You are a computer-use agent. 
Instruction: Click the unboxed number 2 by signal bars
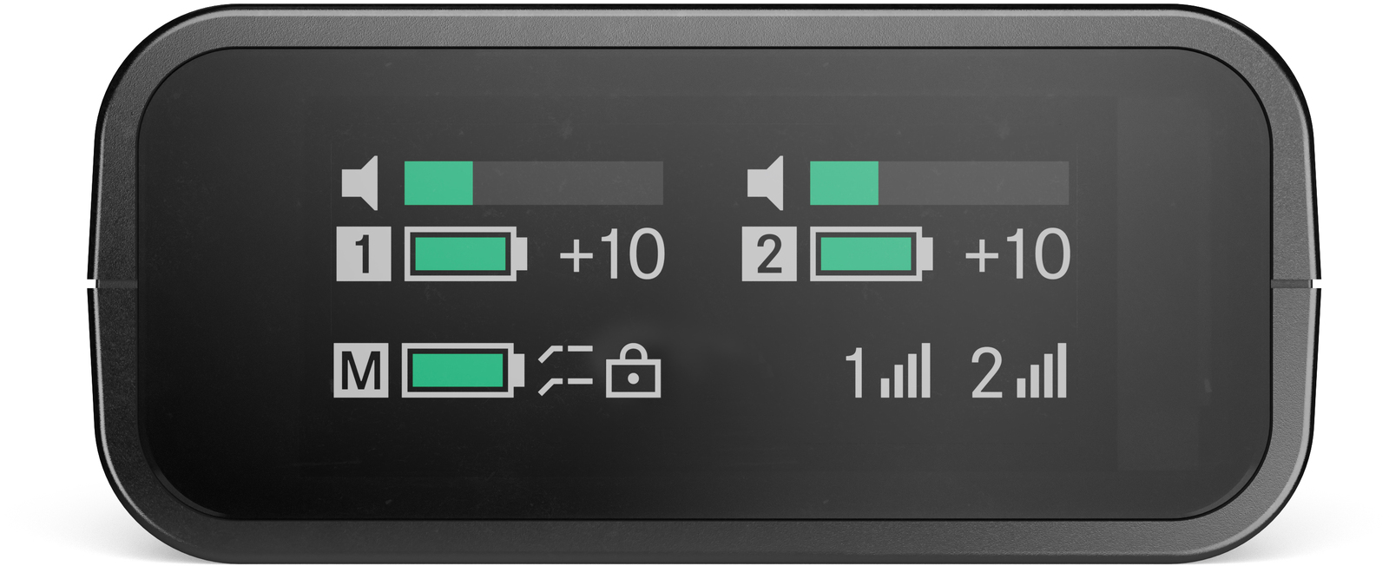coord(987,372)
